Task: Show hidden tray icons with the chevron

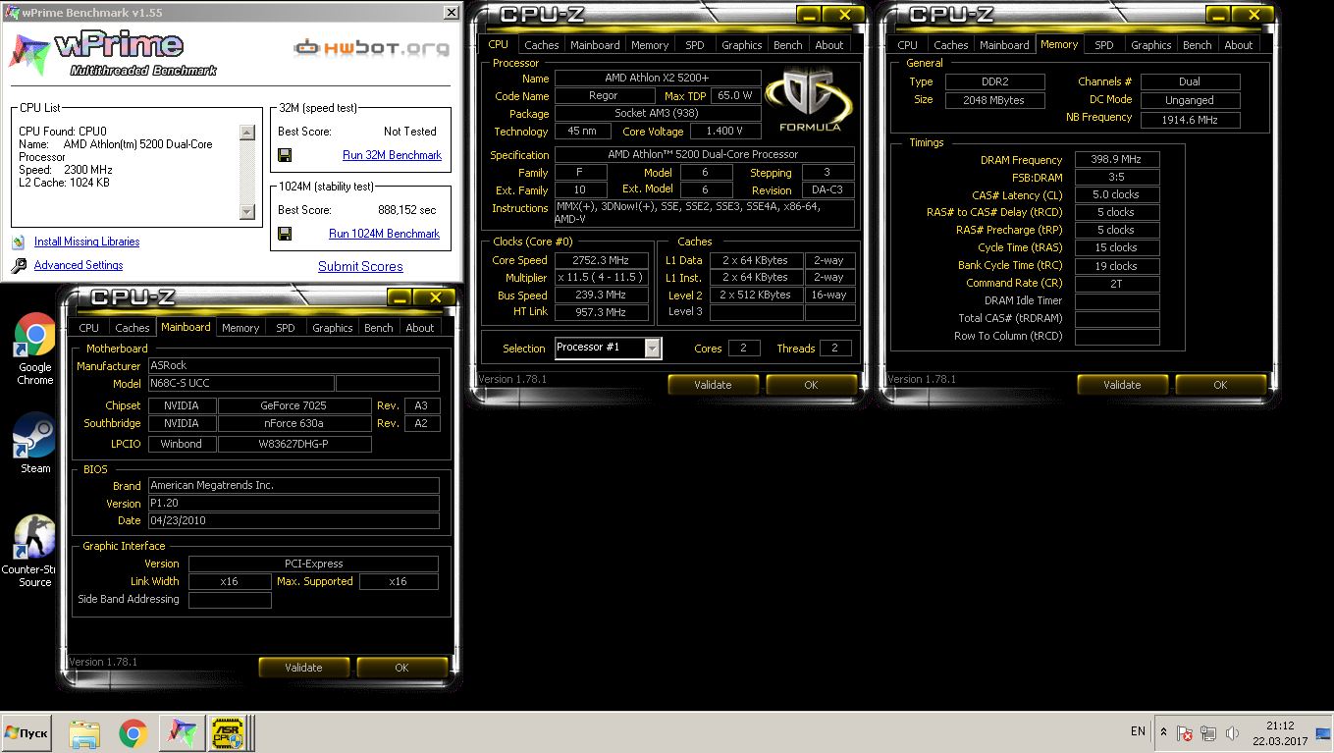Action: [1163, 733]
